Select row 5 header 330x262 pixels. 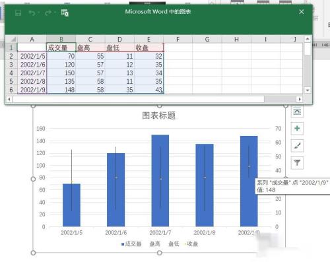click(x=11, y=81)
